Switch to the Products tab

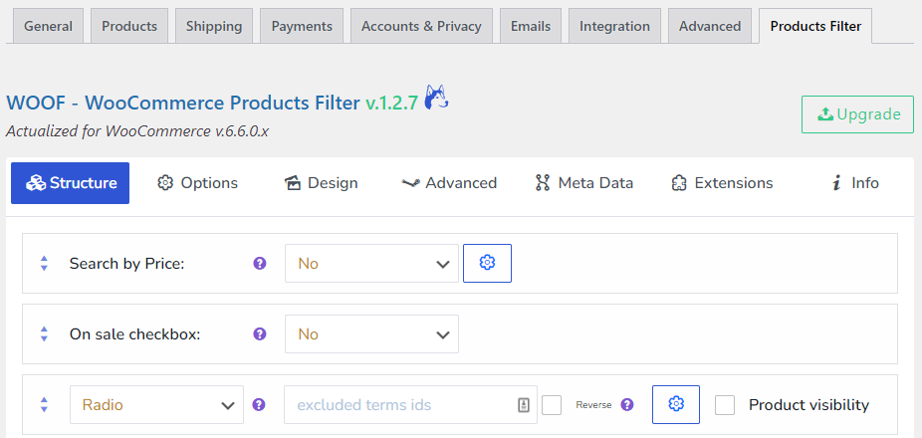point(129,26)
